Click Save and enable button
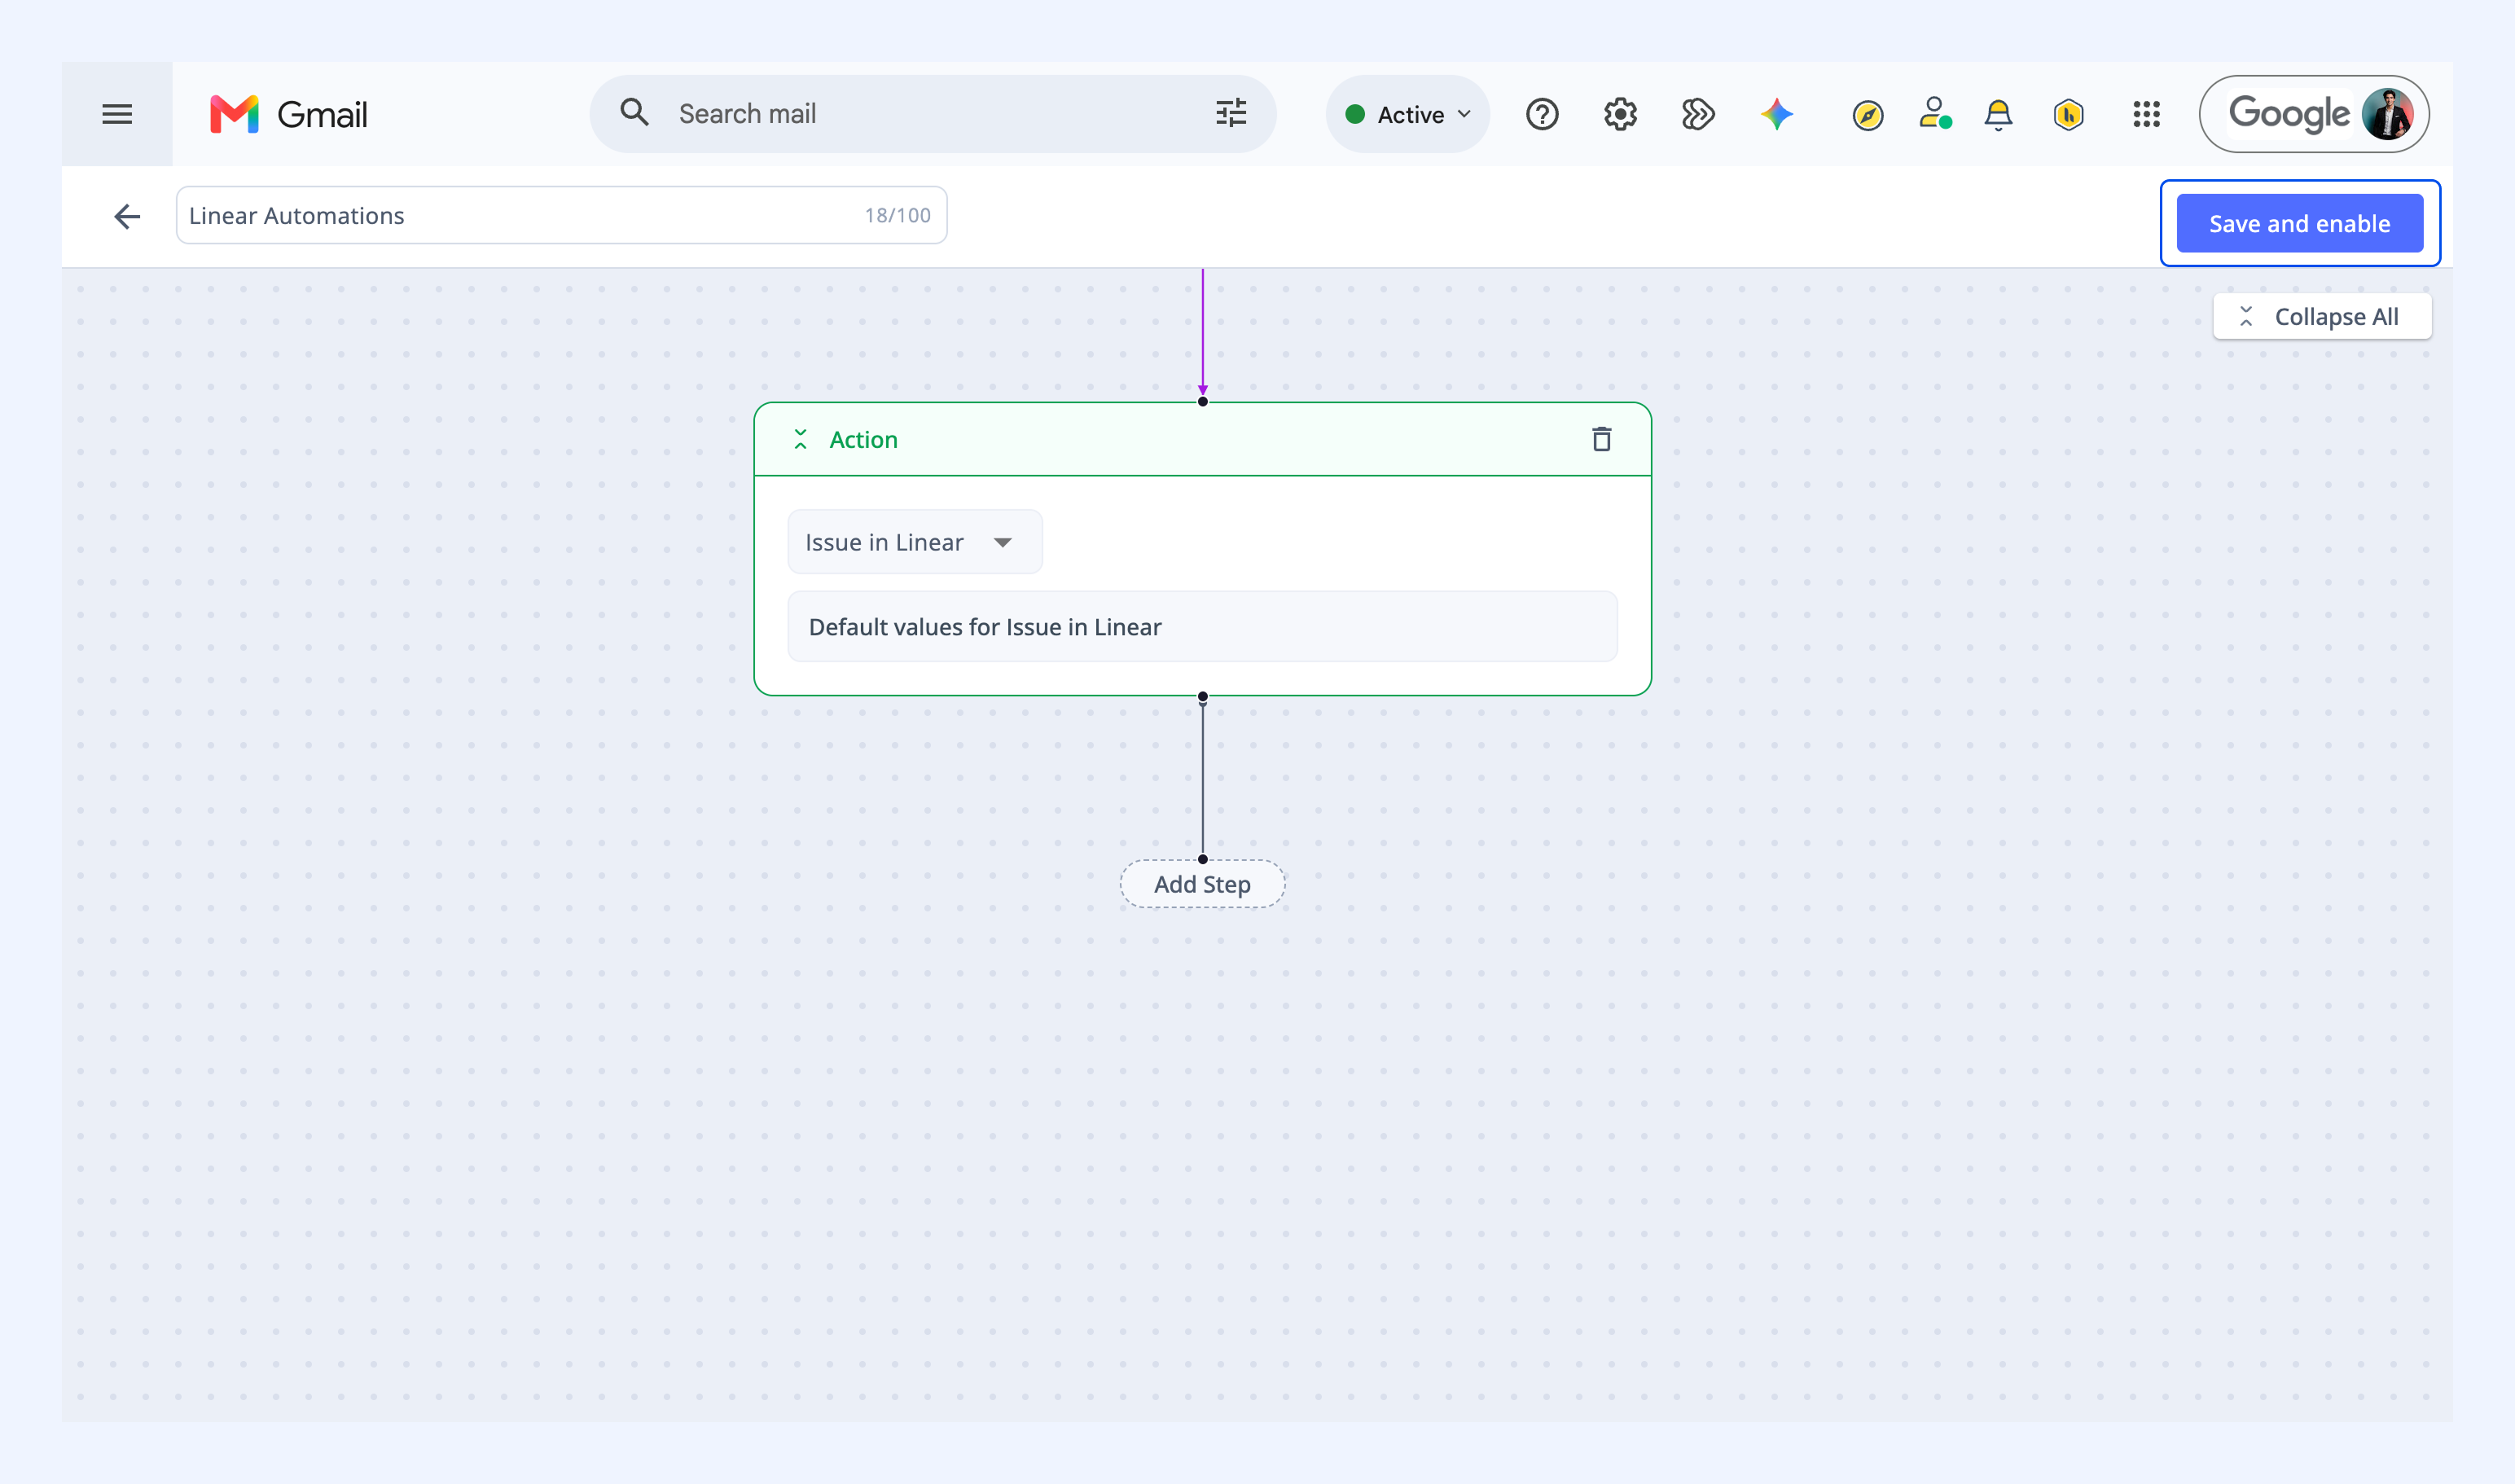 coord(2299,223)
